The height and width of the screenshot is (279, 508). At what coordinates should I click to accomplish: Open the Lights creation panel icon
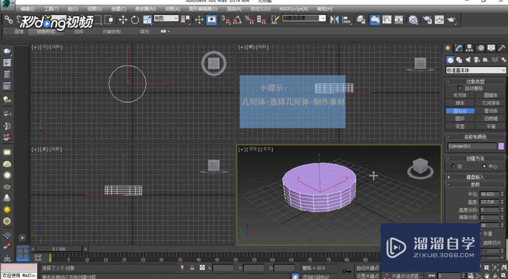[468, 60]
